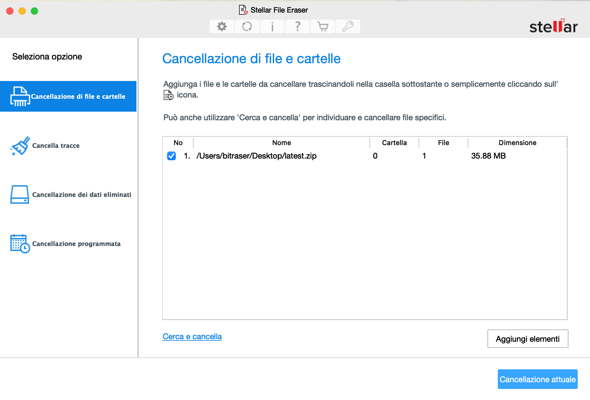The image size is (590, 400).
Task: Click the Cartella column header
Action: pos(394,143)
